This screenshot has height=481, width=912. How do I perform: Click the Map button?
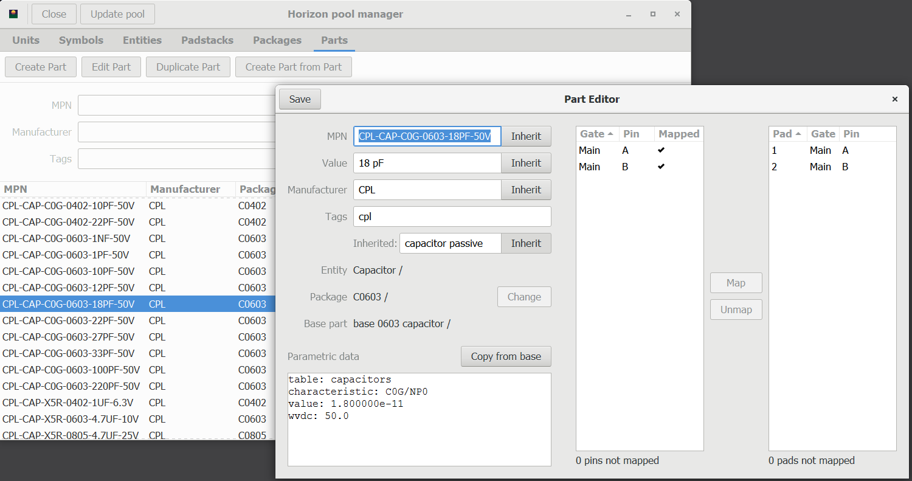[x=736, y=283]
